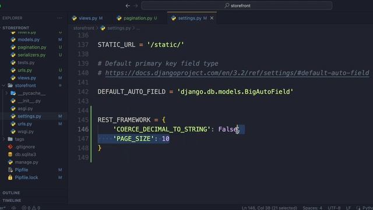The height and width of the screenshot is (210, 373).
Task: Change line ending via LF status item
Action: [x=349, y=208]
